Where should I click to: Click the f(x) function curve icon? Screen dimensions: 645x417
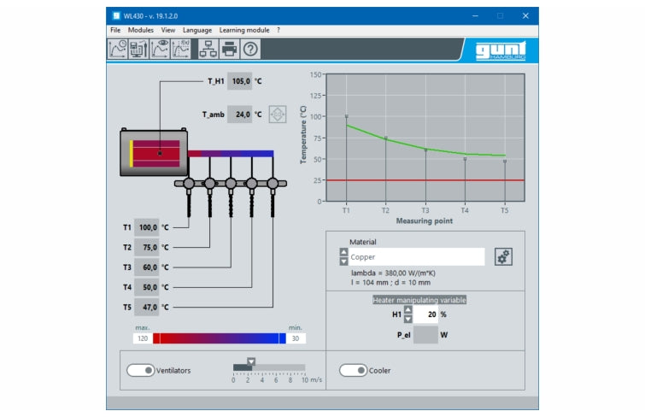coord(181,50)
